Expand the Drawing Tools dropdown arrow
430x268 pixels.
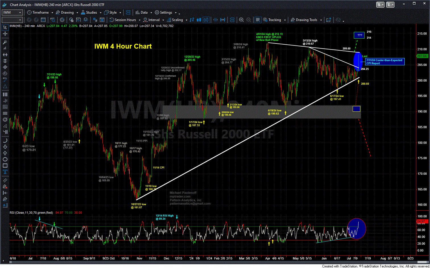(321, 20)
